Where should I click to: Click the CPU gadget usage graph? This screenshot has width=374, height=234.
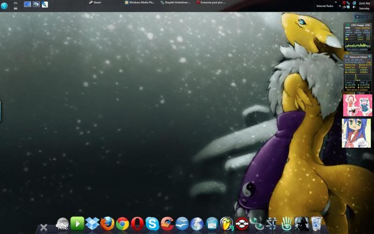click(358, 44)
